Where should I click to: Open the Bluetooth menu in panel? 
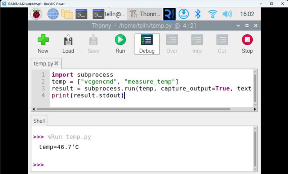click(x=198, y=14)
